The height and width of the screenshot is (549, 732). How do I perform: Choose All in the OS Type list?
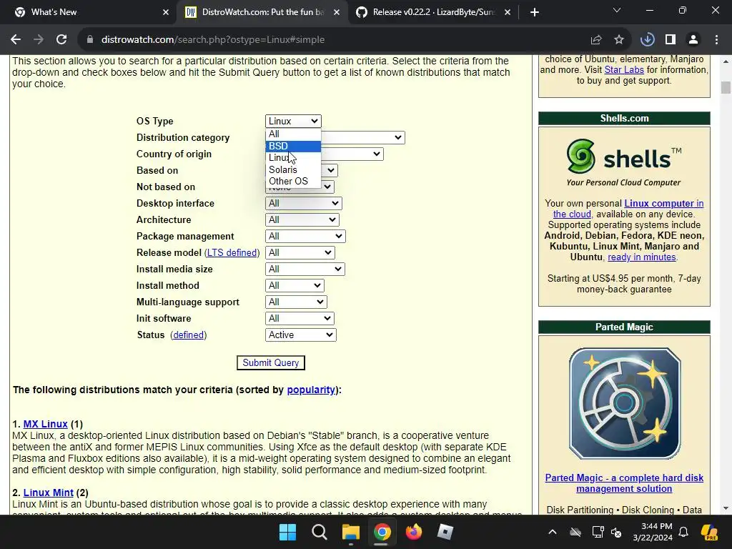coord(293,134)
